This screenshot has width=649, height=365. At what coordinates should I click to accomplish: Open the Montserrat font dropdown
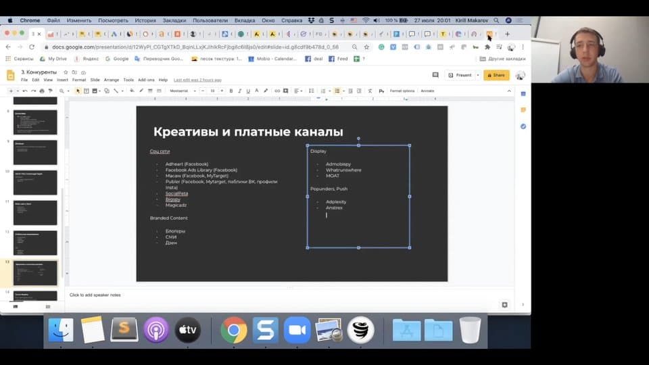(x=183, y=91)
